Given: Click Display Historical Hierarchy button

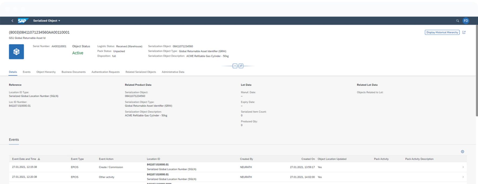Looking at the screenshot, I should [442, 32].
